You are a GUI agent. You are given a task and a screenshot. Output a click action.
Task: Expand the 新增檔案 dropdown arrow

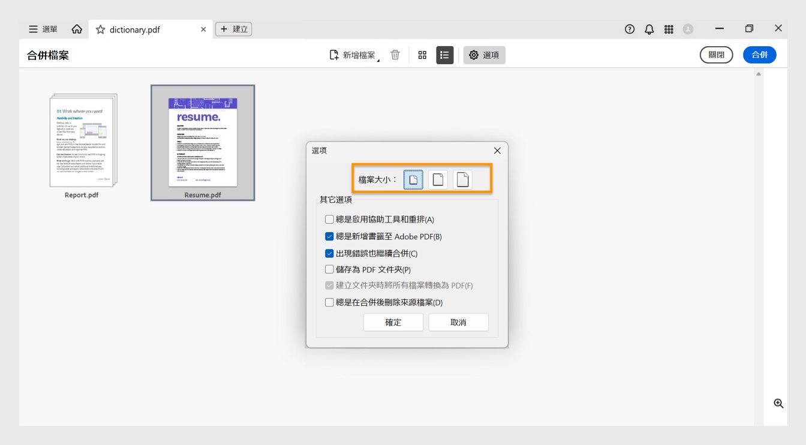(x=378, y=59)
